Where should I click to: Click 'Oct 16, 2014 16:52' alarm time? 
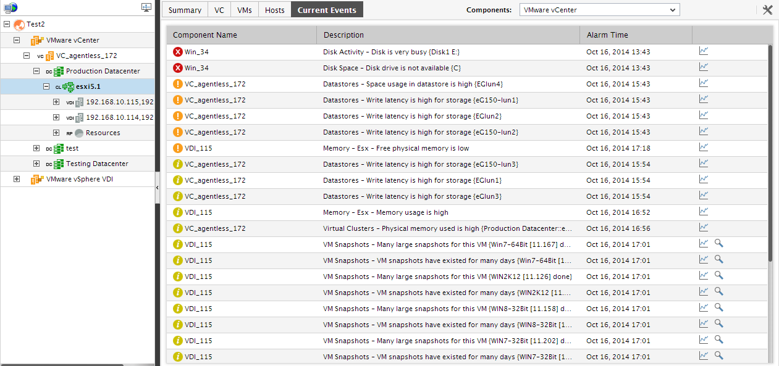[618, 212]
